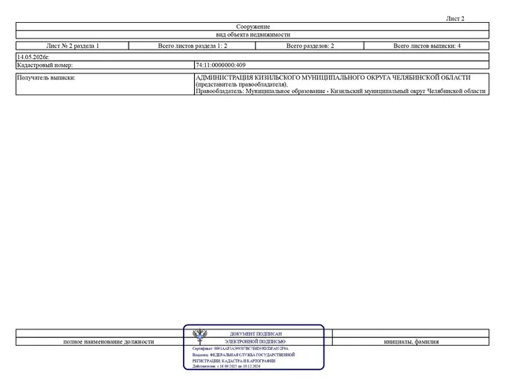Click the 'Лист 2' page label
This screenshot has width=505, height=390.
pos(454,19)
